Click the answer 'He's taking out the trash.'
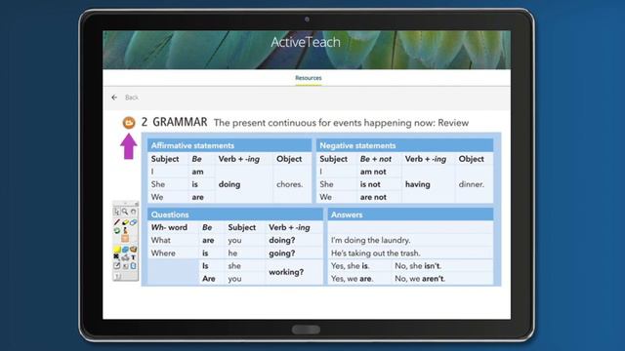The image size is (625, 351). pos(375,253)
